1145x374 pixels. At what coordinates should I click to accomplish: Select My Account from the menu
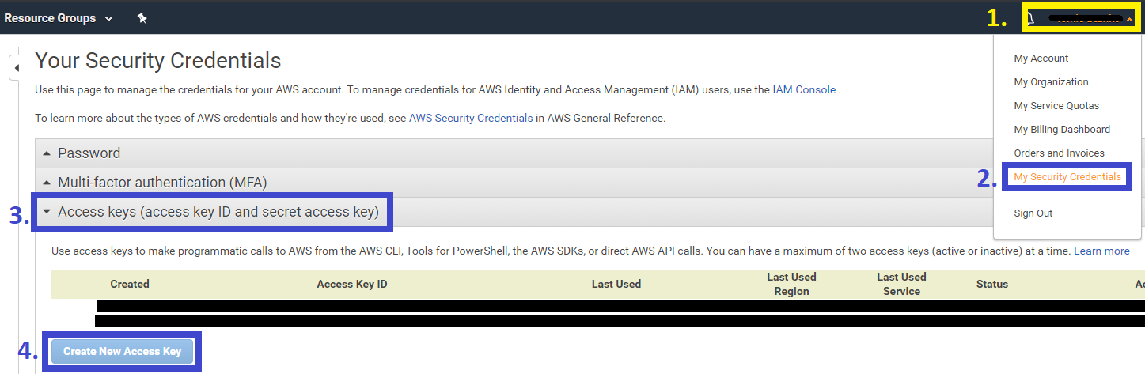(x=1041, y=59)
